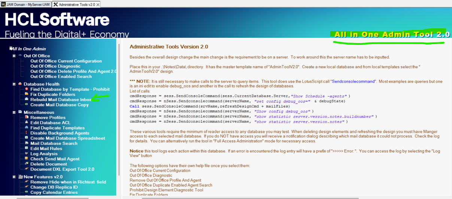
Task: Open Out Of Office Current Configuration
Action: coord(66,61)
